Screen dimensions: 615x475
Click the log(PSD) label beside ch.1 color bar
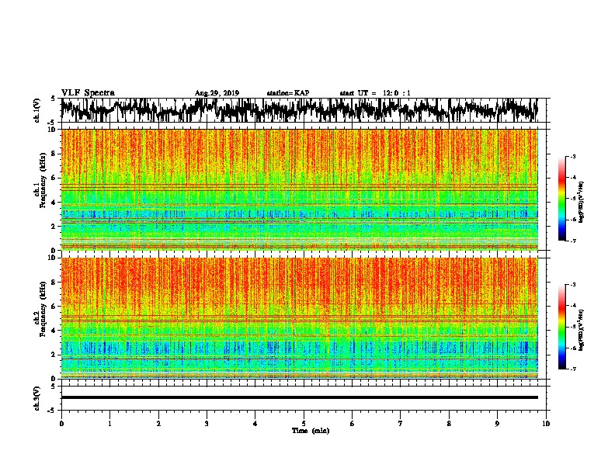click(582, 203)
